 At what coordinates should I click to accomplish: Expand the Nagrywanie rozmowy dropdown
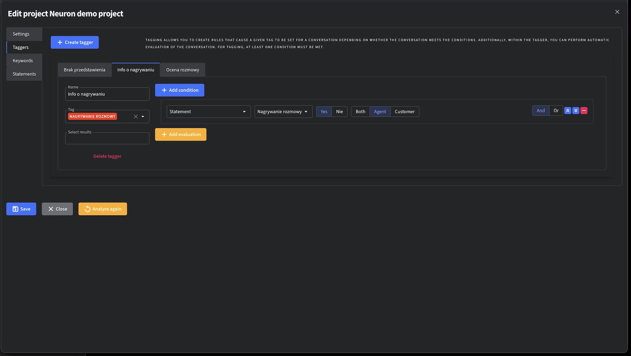point(283,111)
